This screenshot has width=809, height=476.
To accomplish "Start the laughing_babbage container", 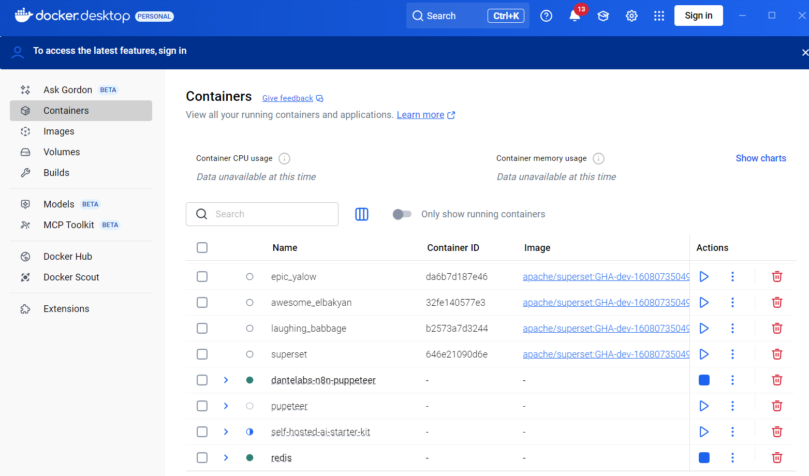I will 704,329.
